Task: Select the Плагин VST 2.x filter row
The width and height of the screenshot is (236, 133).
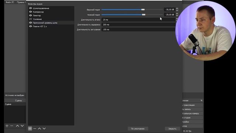Action: tap(51, 26)
